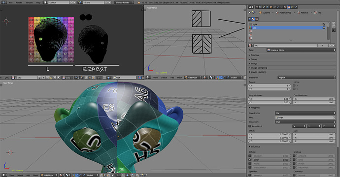340x177 pixels.
Task: Open the Projection Flat dropdown
Action: tap(306, 122)
